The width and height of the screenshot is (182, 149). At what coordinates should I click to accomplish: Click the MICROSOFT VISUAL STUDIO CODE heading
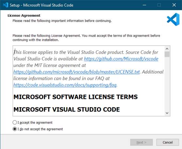(67, 109)
